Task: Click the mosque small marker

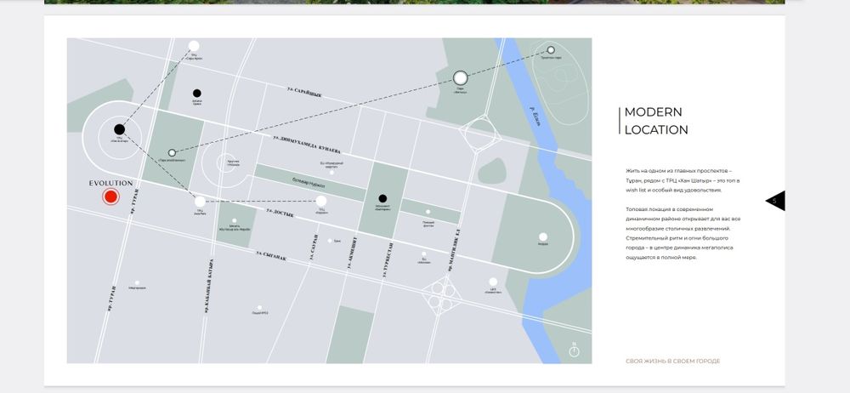Action: 235,219
